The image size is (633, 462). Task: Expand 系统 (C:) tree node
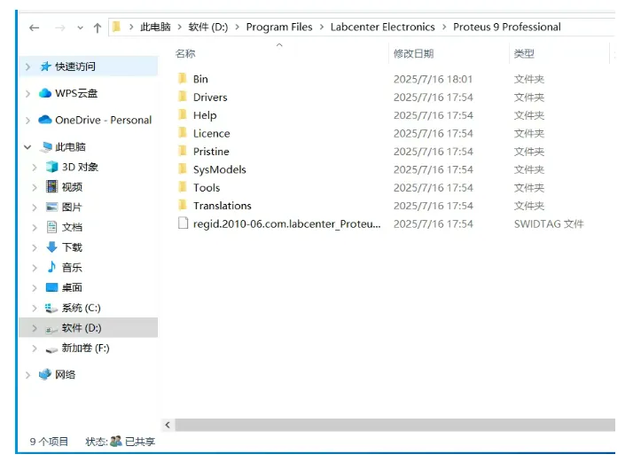[35, 308]
